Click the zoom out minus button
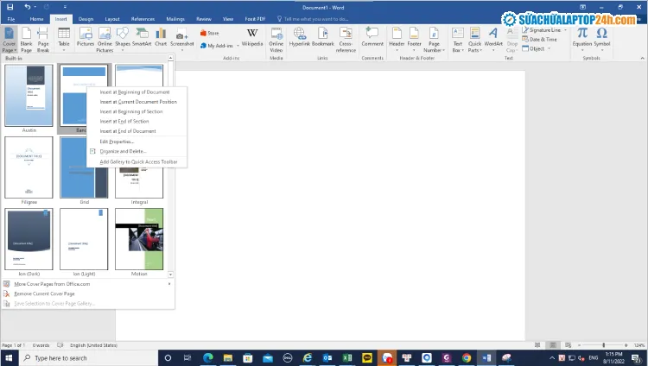This screenshot has width=648, height=366. (x=580, y=345)
